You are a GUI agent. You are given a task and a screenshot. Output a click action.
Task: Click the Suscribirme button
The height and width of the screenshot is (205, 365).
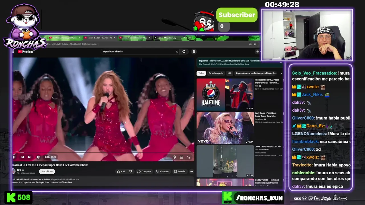coord(47,171)
